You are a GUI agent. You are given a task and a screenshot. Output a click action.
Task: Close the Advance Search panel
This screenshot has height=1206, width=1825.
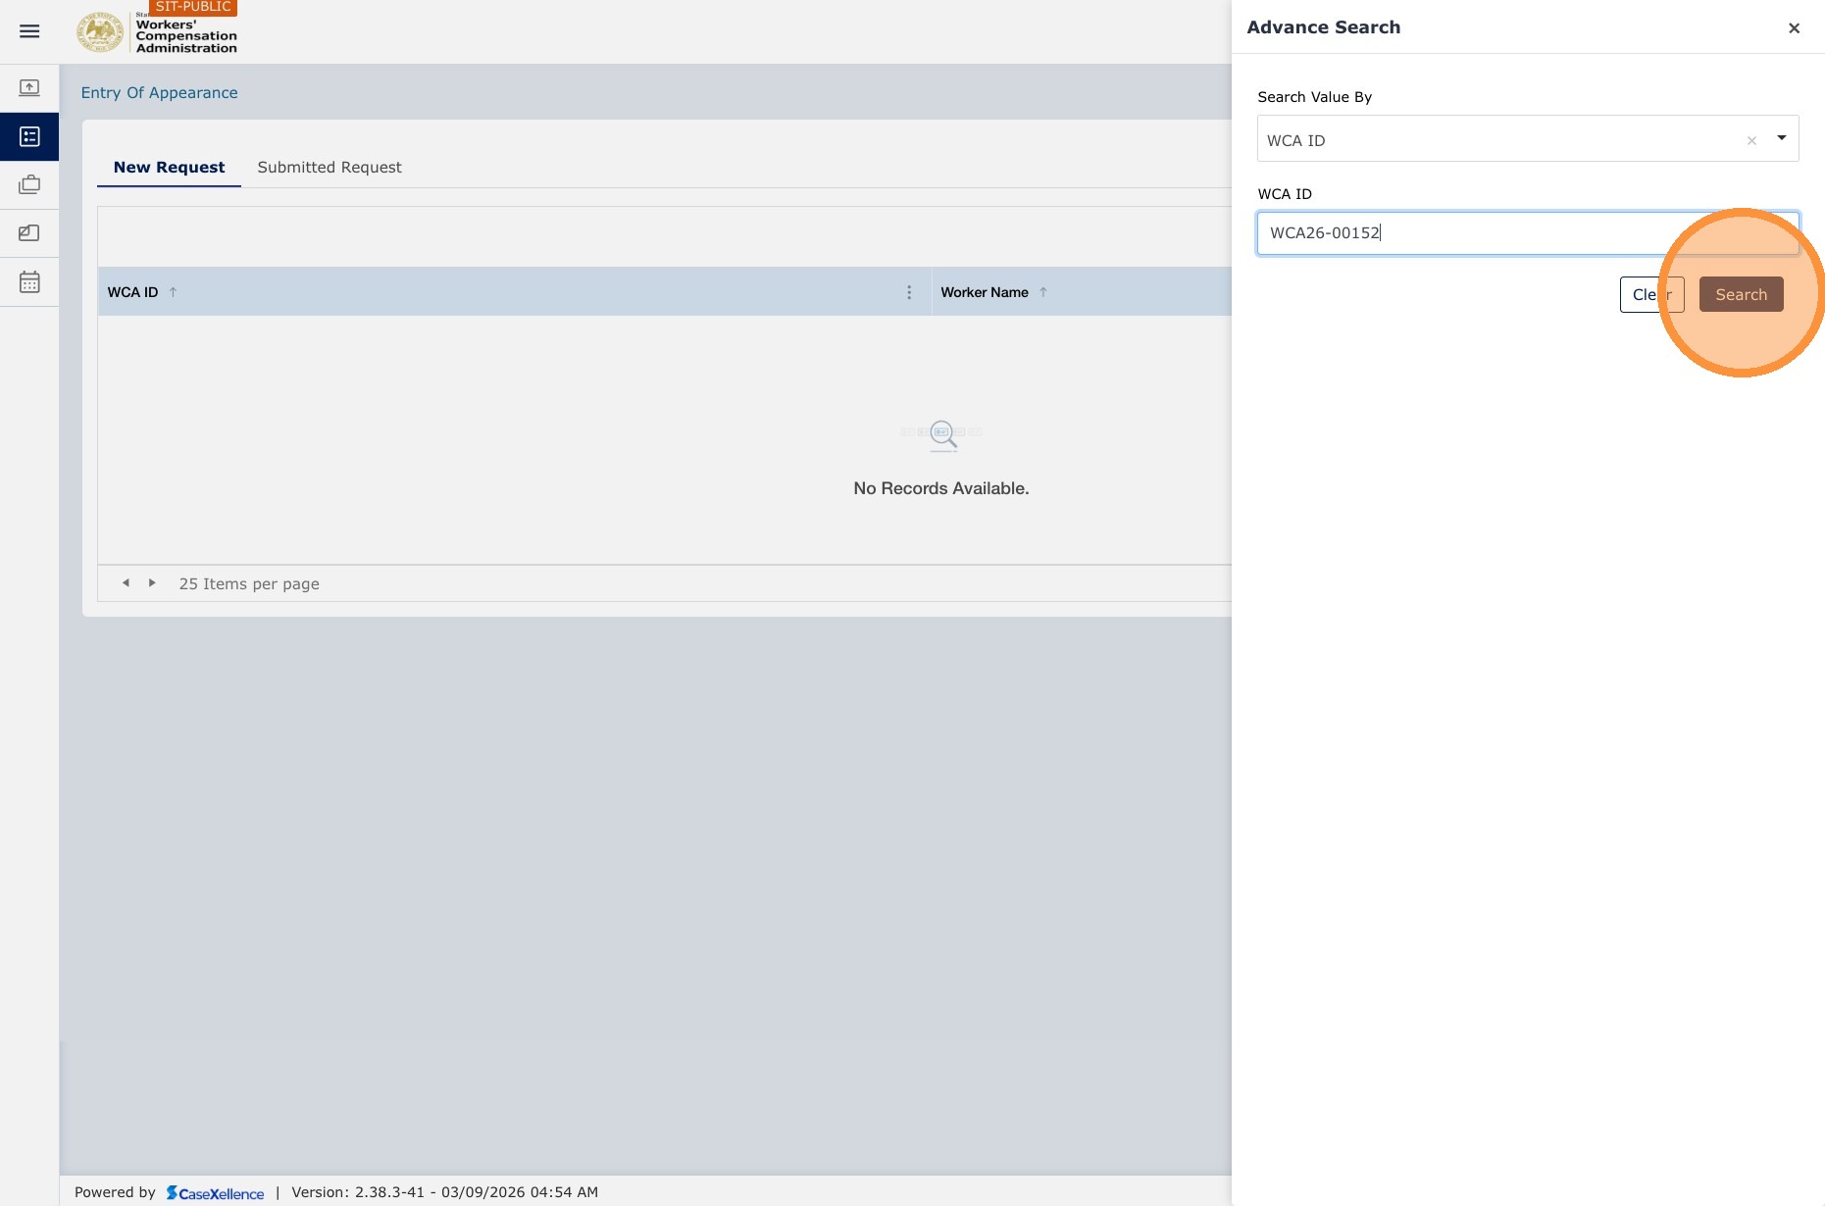[x=1794, y=28]
